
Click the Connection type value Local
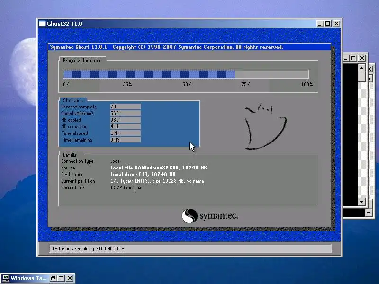(x=116, y=161)
